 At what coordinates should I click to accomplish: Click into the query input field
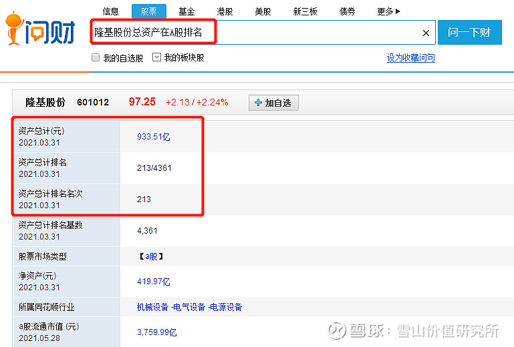tap(263, 32)
